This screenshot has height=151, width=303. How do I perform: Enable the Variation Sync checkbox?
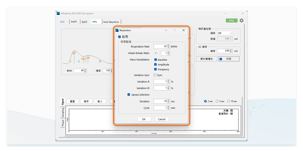[x=155, y=75]
